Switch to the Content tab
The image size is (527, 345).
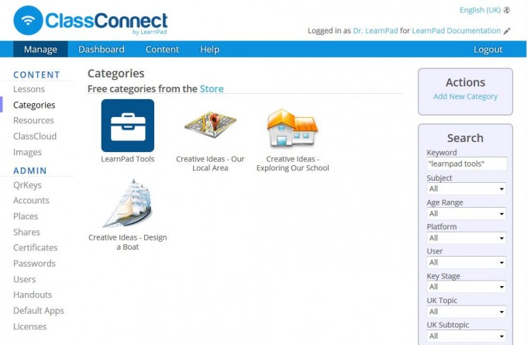162,50
